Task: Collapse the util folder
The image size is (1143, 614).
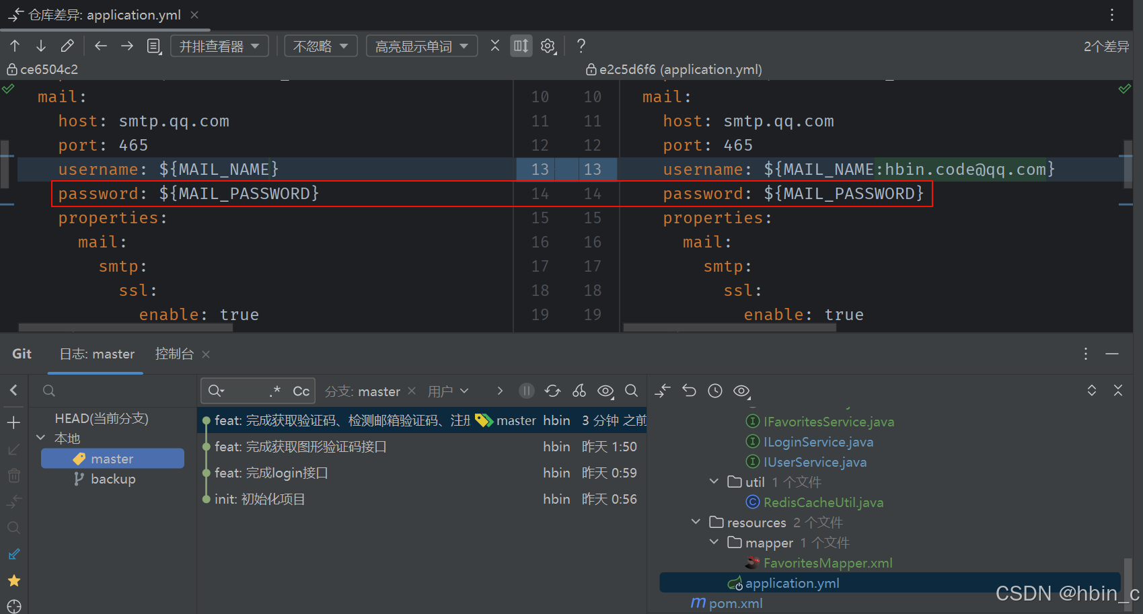Action: click(714, 482)
